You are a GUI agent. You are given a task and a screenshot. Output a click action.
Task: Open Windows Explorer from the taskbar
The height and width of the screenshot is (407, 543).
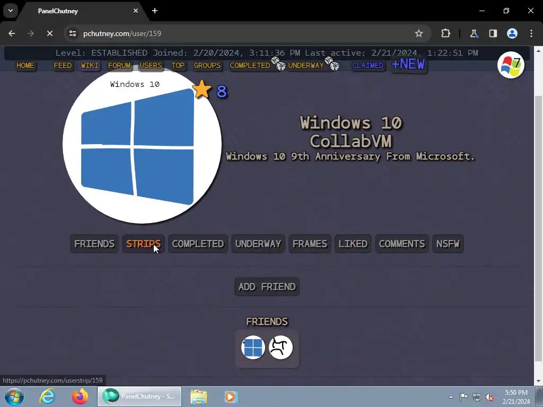(198, 396)
